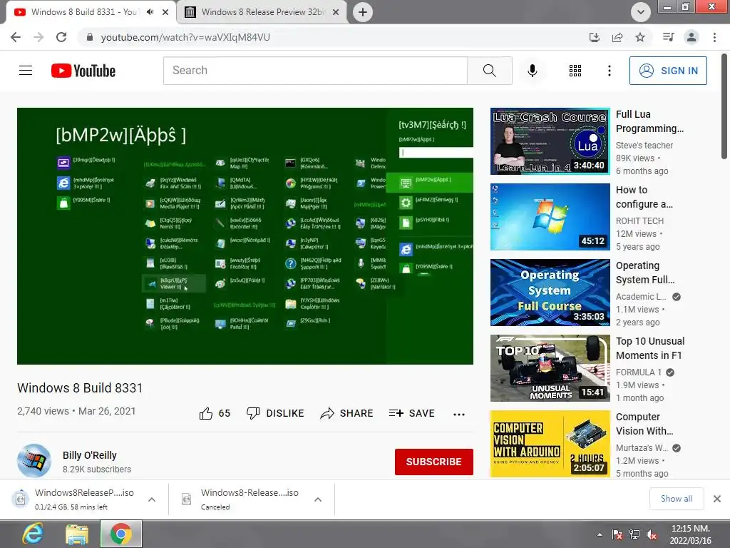This screenshot has width=730, height=548.
Task: Open the Chrome profile avatar
Action: pyautogui.click(x=692, y=37)
